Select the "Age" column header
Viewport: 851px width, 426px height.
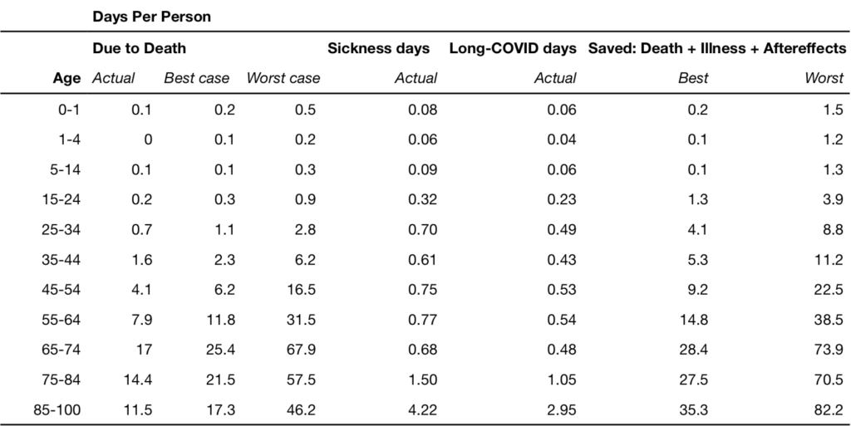67,79
